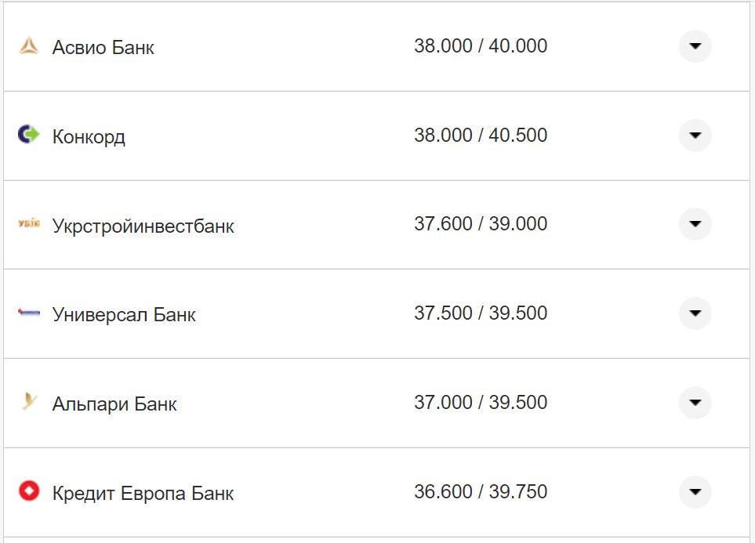Click the 36.600 / 39.750 rate value
755x543 pixels.
coord(481,492)
